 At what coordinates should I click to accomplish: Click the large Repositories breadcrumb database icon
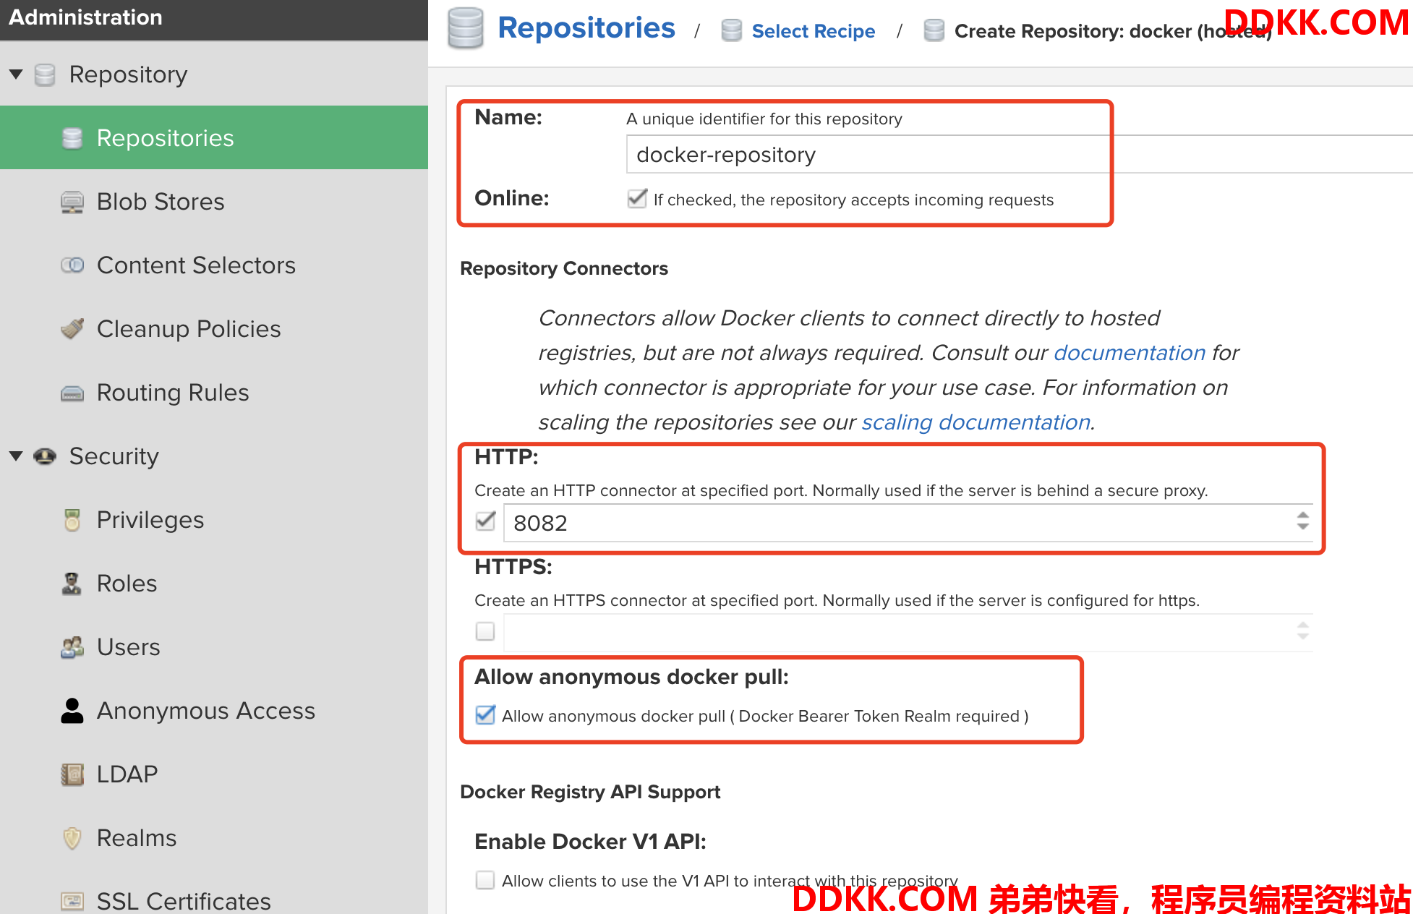465,28
